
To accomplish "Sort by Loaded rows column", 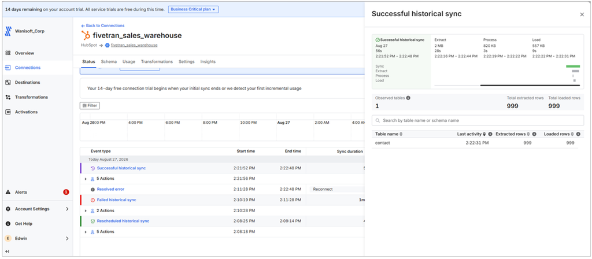I will [572, 134].
